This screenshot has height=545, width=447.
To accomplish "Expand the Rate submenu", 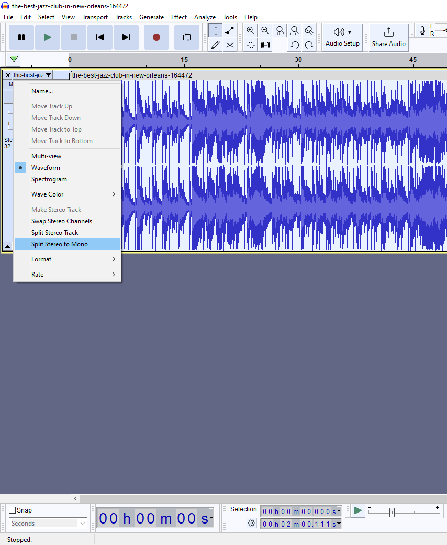I will pos(68,274).
